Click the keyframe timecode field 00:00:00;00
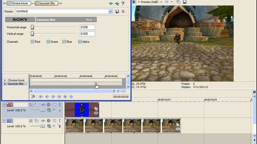 [x=121, y=97]
